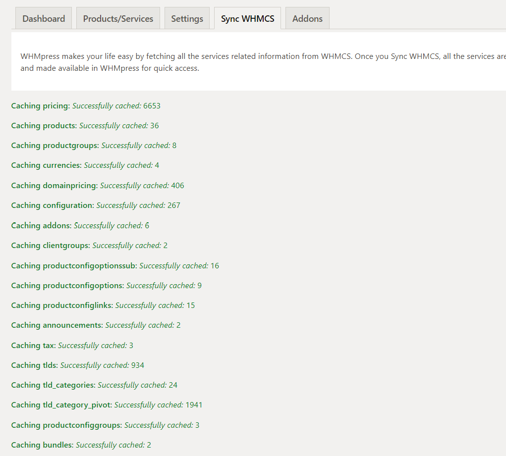Click 'Caching addons' result line
The image size is (506, 456).
click(80, 226)
